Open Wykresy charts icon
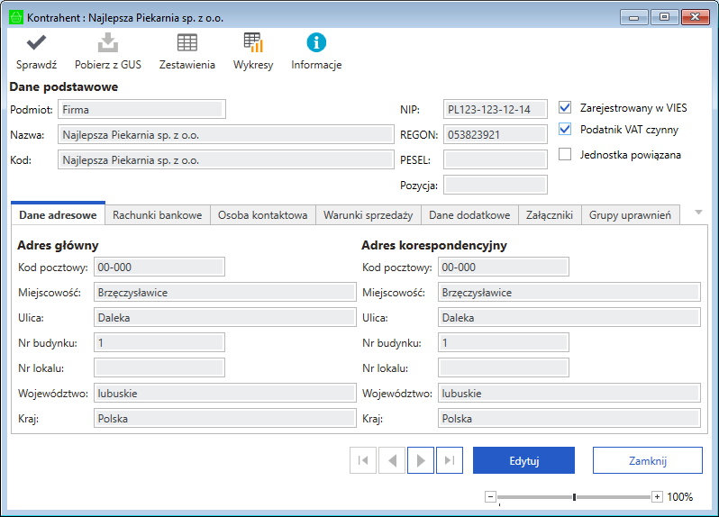 coord(253,42)
